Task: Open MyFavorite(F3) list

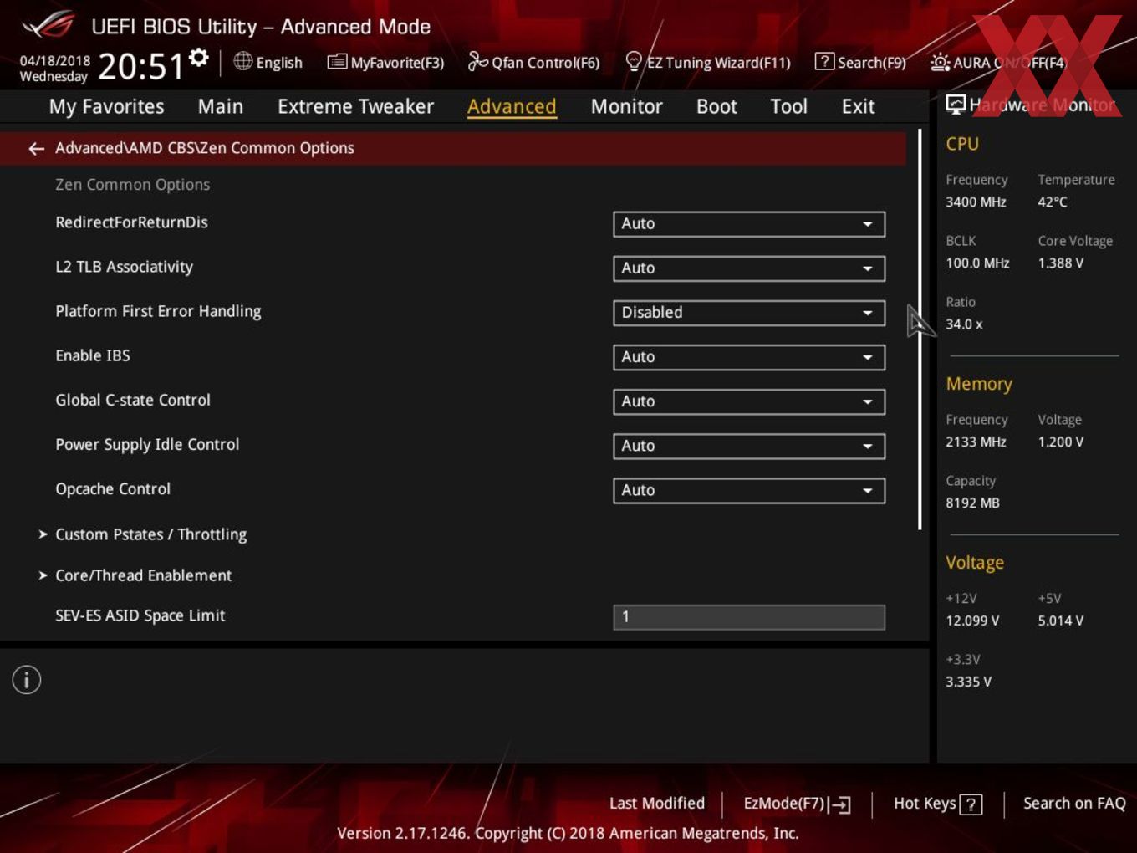Action: 385,62
